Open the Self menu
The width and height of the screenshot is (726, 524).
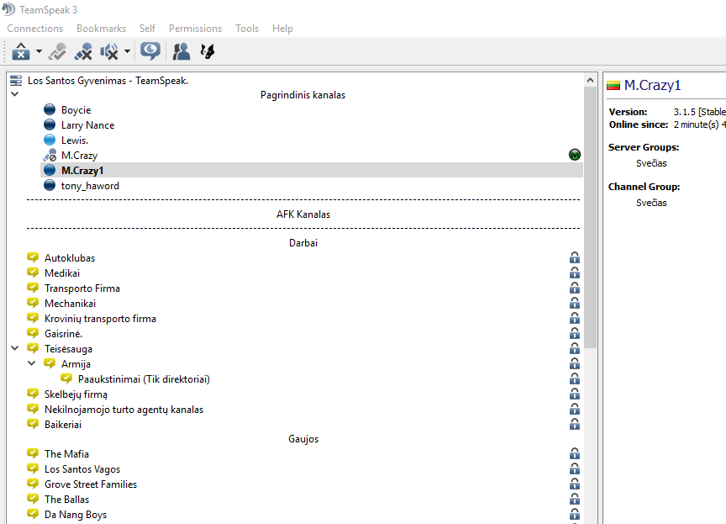tap(147, 29)
